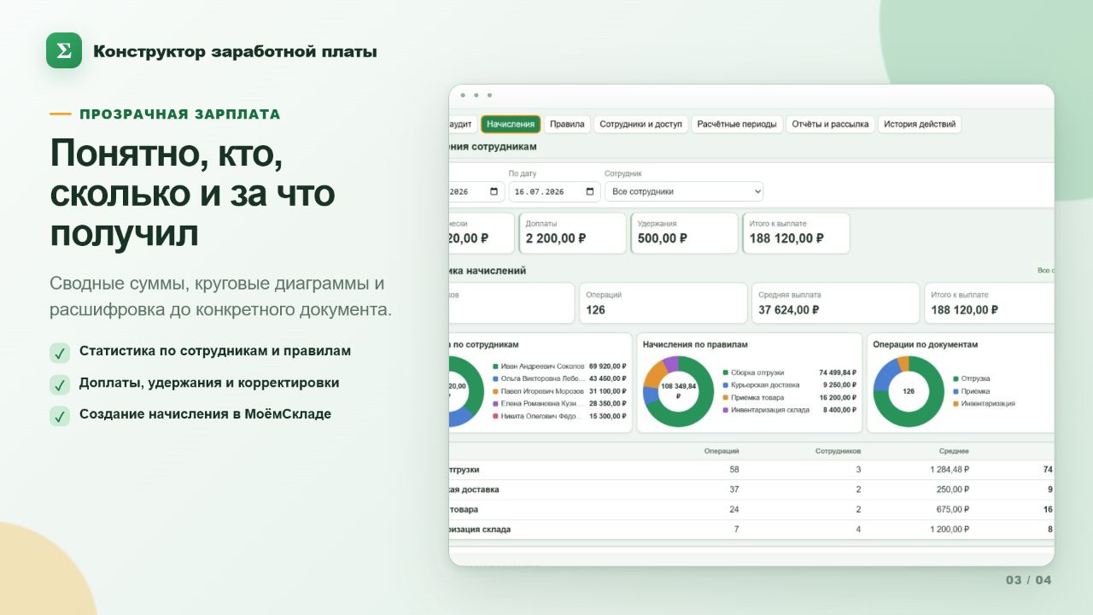This screenshot has width=1093, height=615.
Task: Click checkmark icon next to 'Статистика по сотрудникам и правилам'
Action: click(x=60, y=353)
